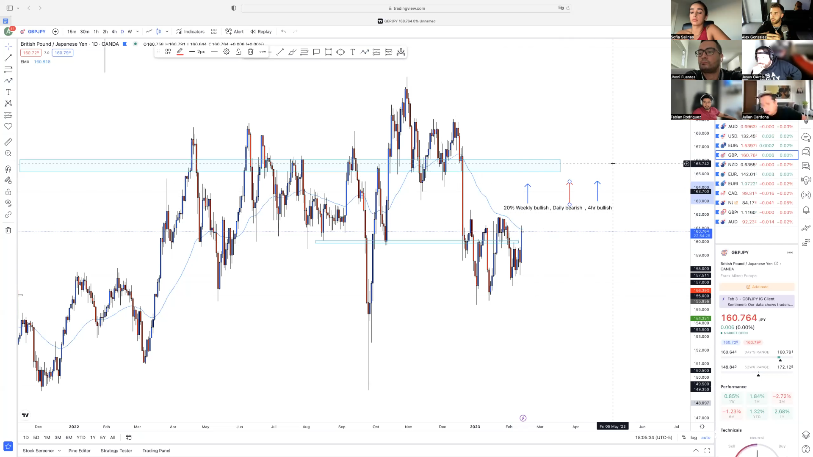Set chart range to 6M
The width and height of the screenshot is (813, 457).
click(69, 438)
